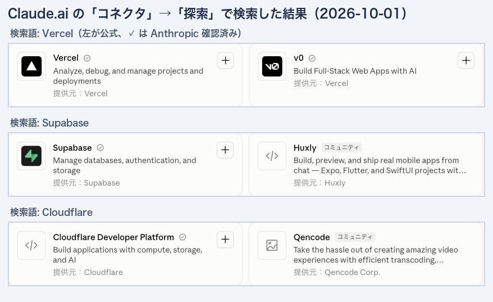
Task: Open the v0 connector title
Action: coord(299,58)
